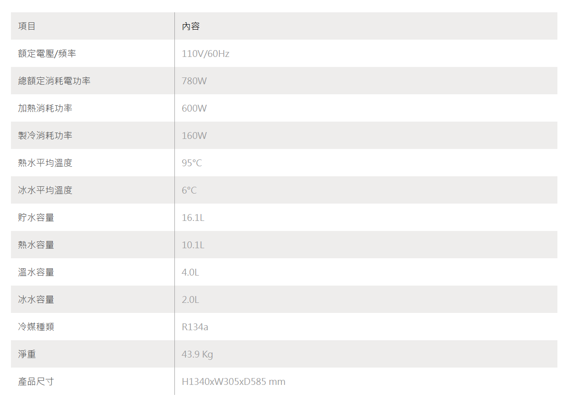Click the 加熱消耗功率 label
The width and height of the screenshot is (582, 399).
click(45, 108)
